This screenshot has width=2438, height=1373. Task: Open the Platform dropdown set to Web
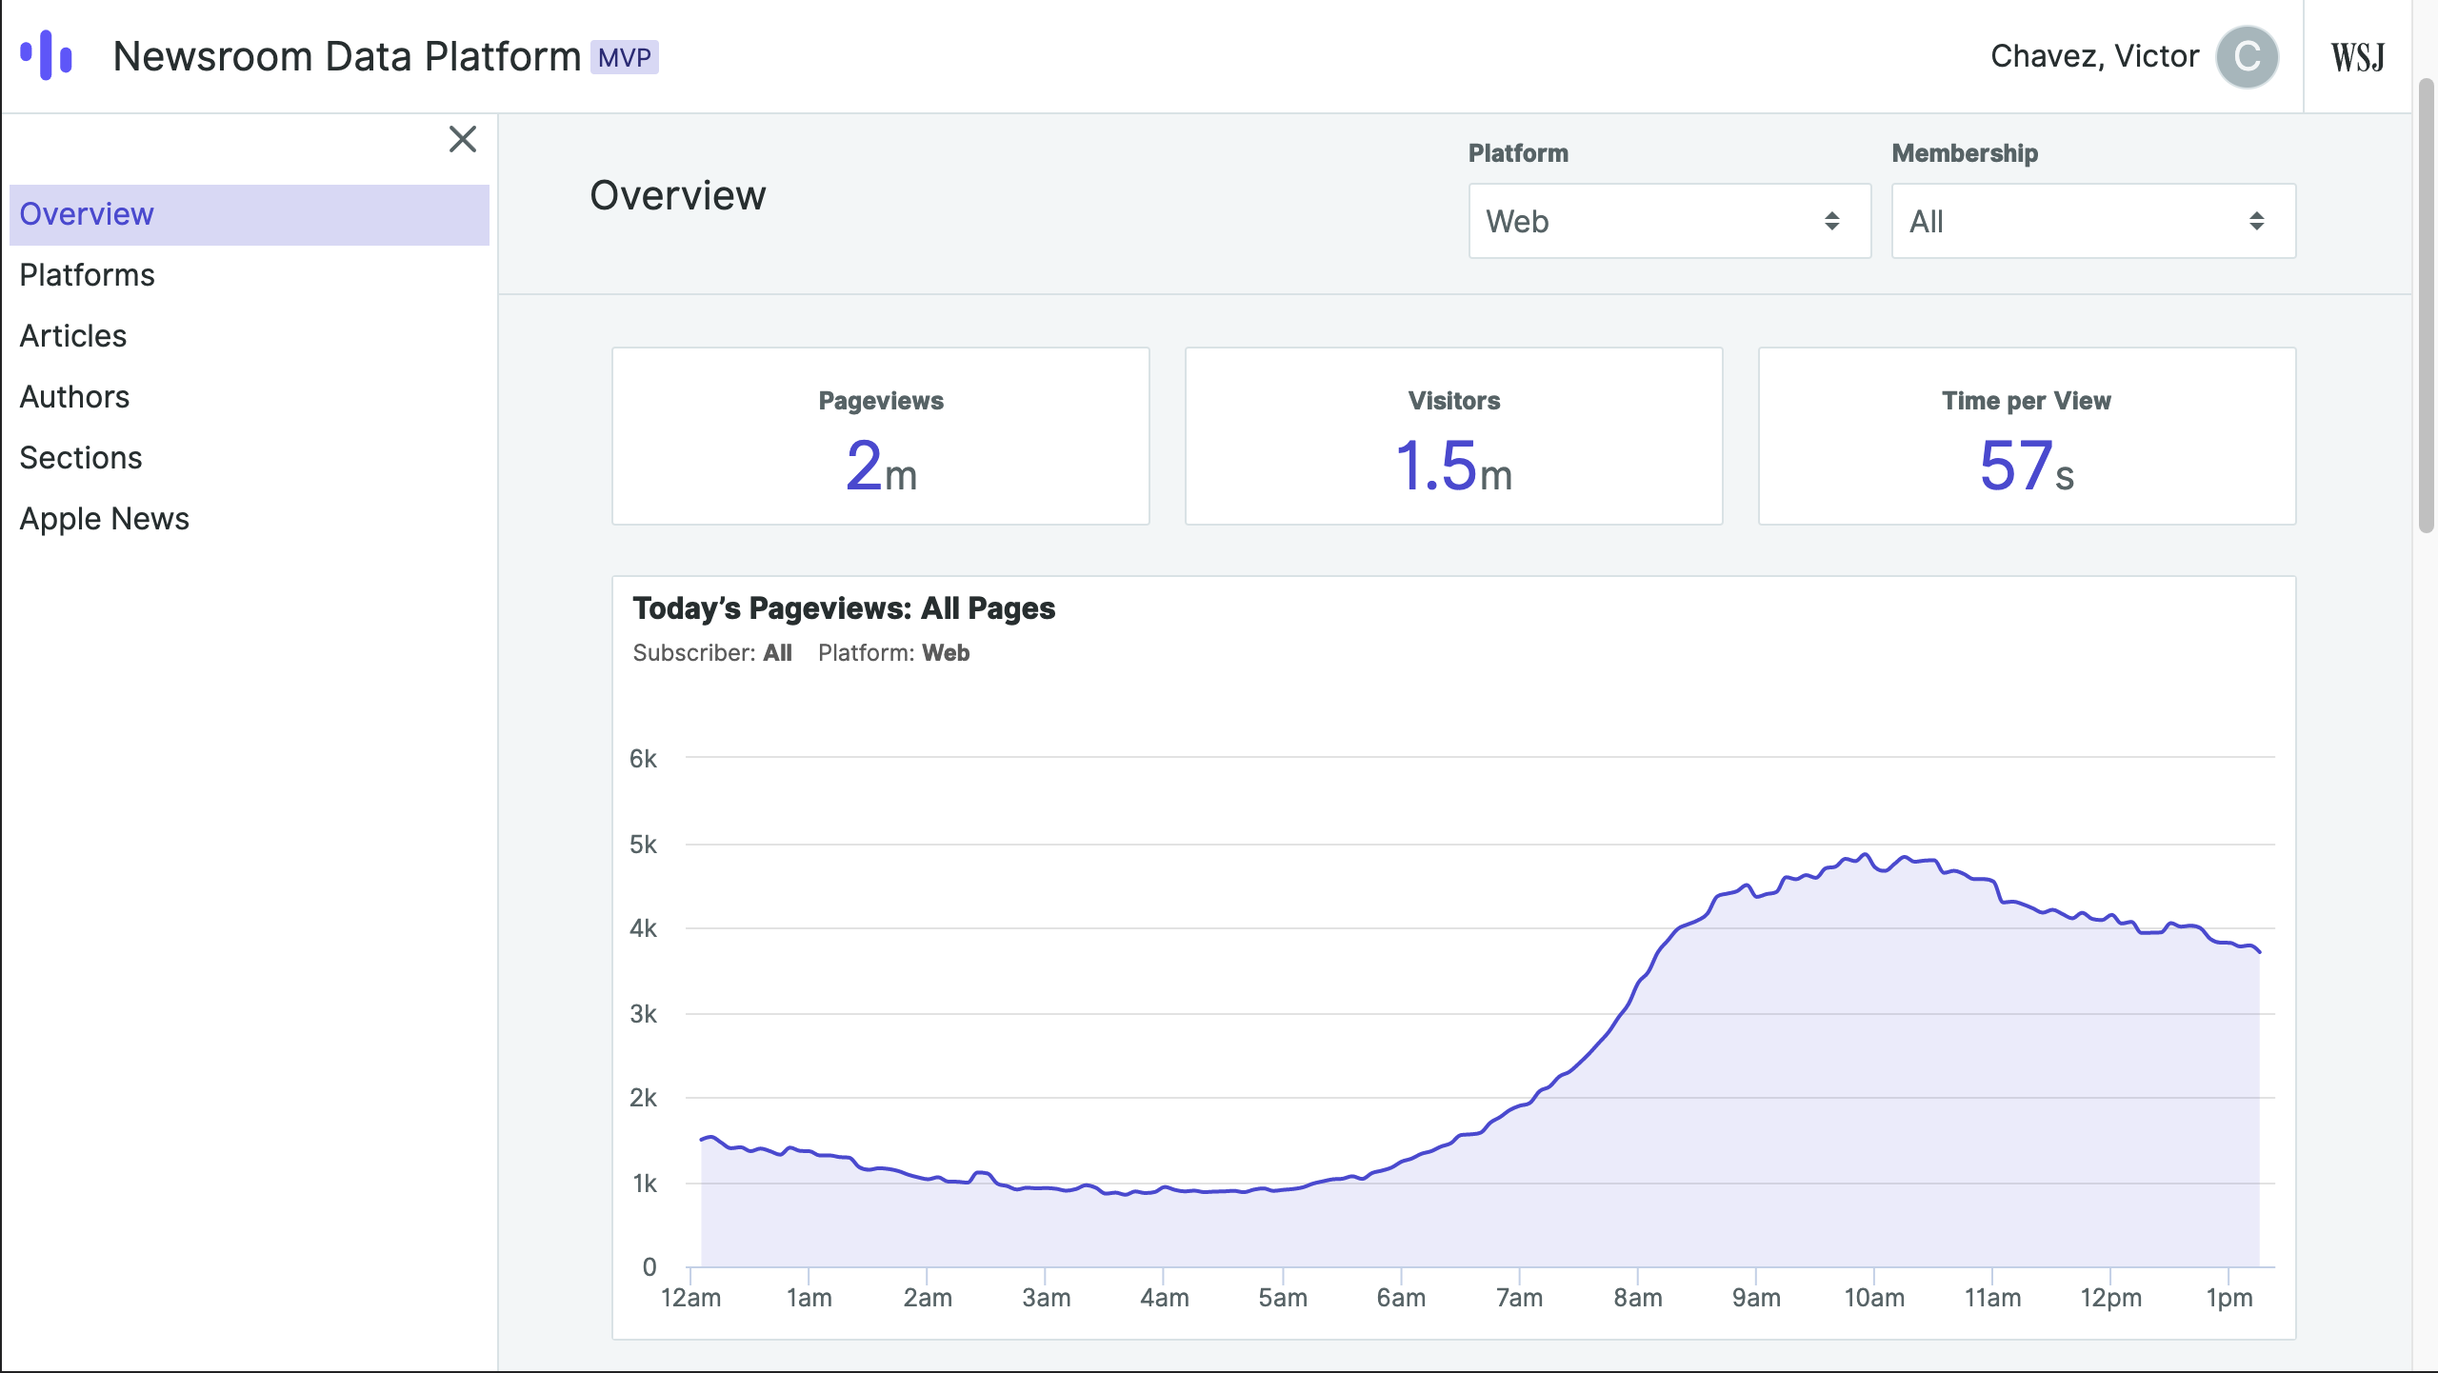pos(1669,221)
